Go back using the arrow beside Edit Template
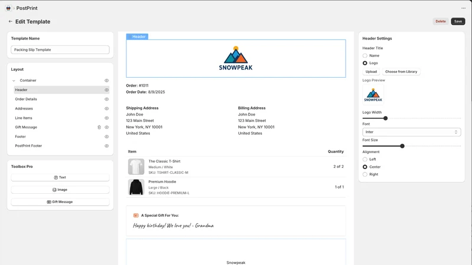Screen dimensions: 472x265 [x=11, y=21]
